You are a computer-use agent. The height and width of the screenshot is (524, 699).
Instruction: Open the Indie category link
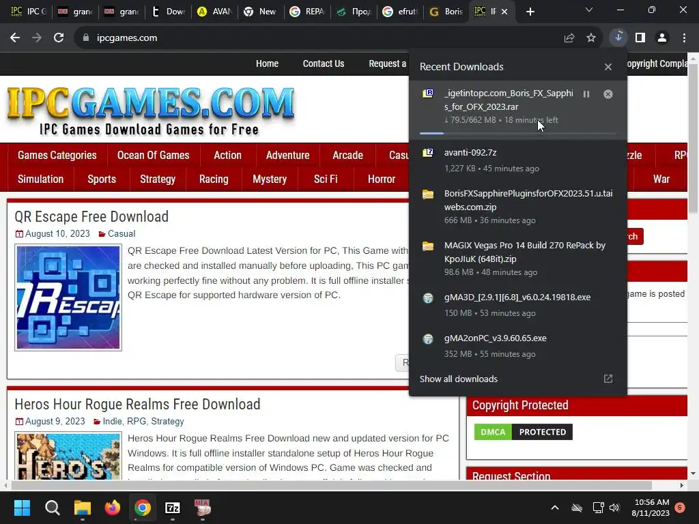coord(113,421)
